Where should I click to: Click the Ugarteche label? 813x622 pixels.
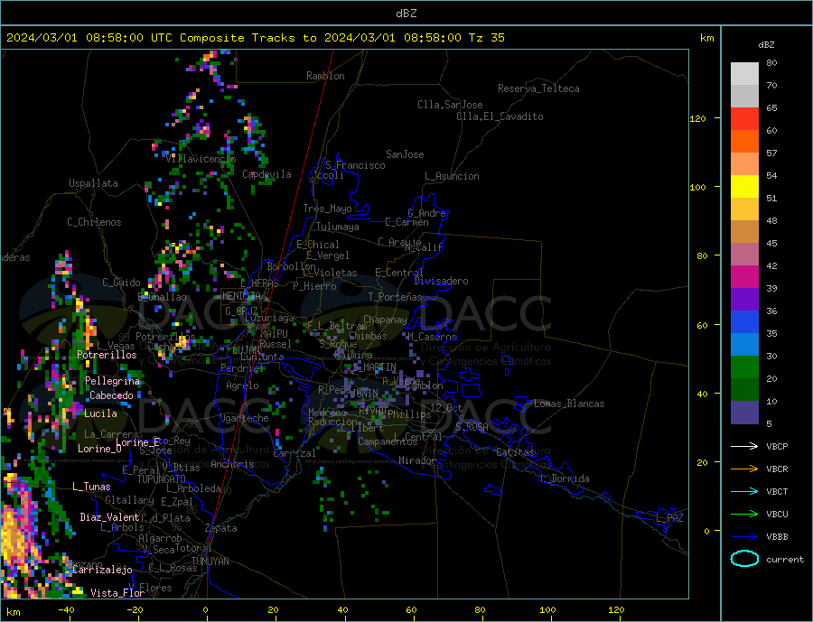(x=244, y=418)
